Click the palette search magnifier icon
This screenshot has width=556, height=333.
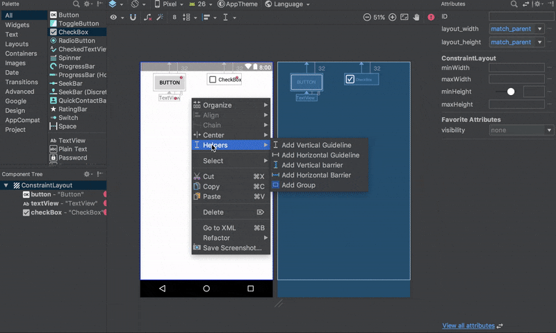point(76,4)
